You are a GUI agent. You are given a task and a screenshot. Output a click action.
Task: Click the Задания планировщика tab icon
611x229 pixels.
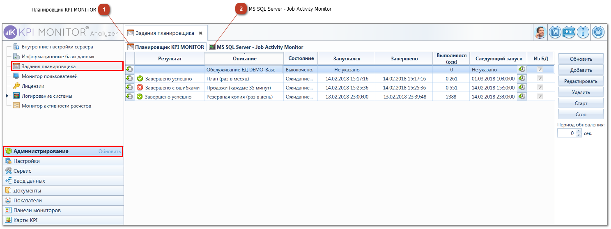131,33
